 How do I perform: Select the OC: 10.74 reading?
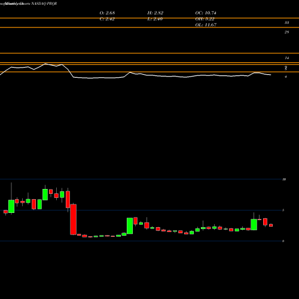[x=206, y=13]
